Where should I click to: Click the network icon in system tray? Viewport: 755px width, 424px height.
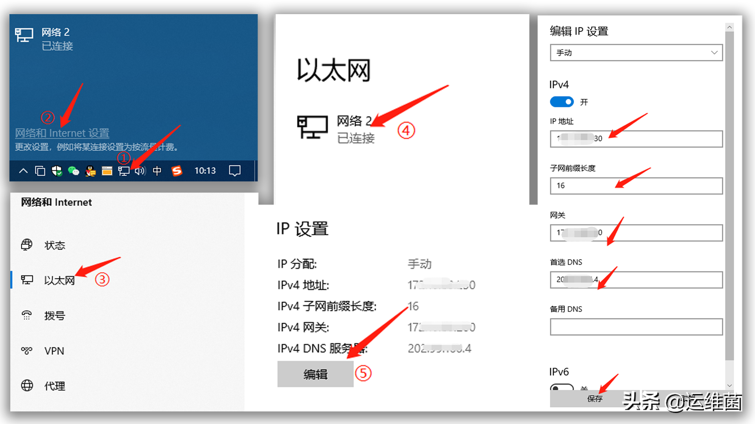click(123, 171)
